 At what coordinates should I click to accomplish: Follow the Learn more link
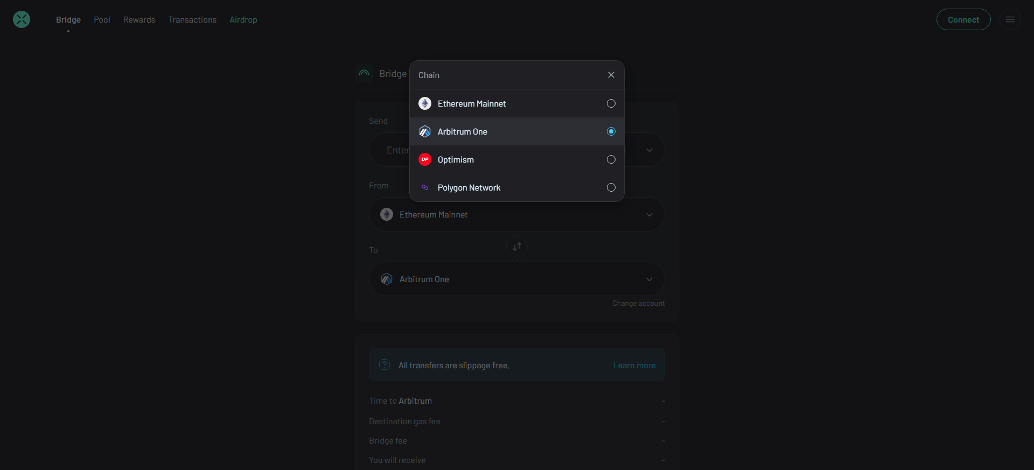[x=634, y=365]
